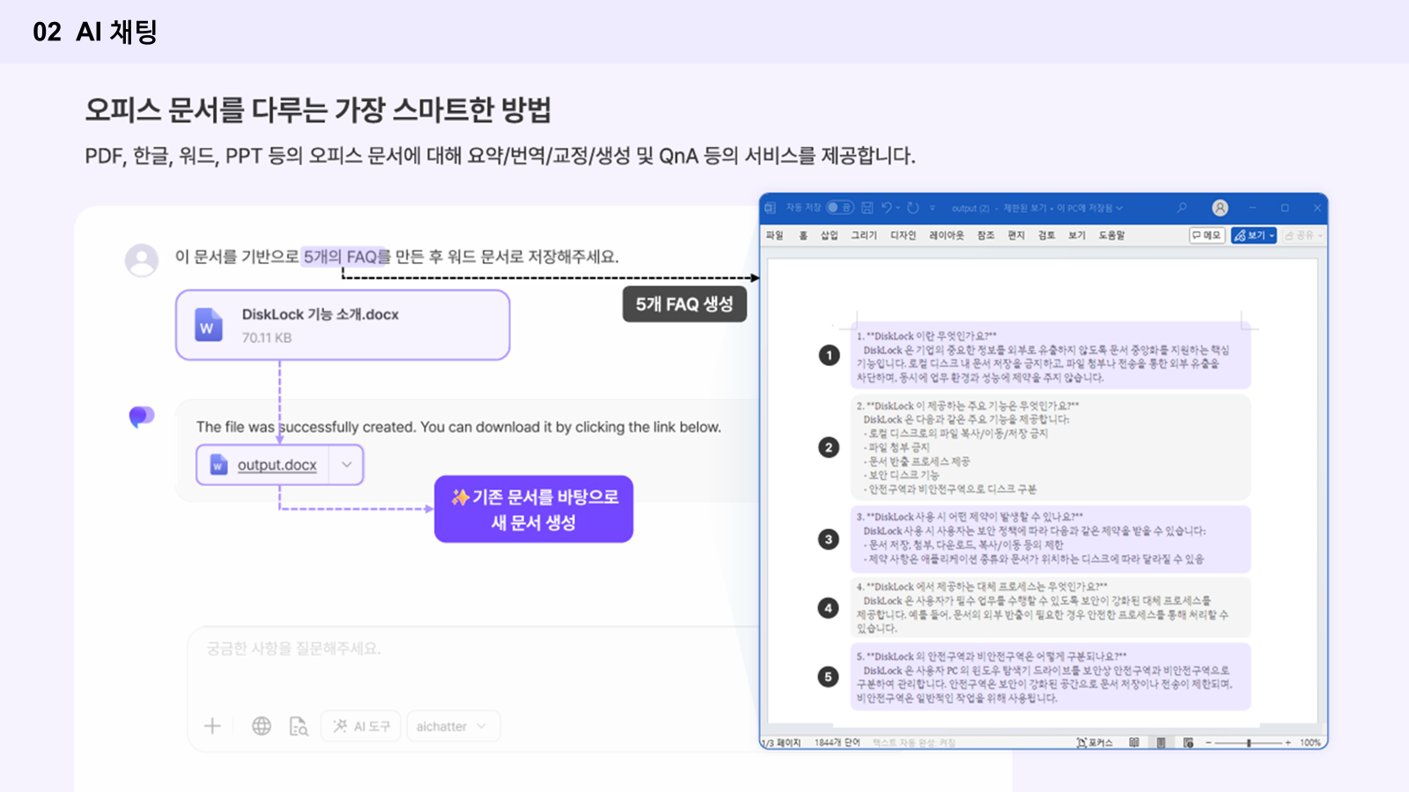This screenshot has height=792, width=1409.
Task: Click the 메모 comments button
Action: tap(1206, 235)
